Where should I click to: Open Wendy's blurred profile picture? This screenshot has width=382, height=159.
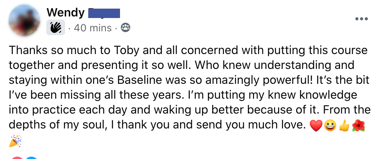click(24, 20)
